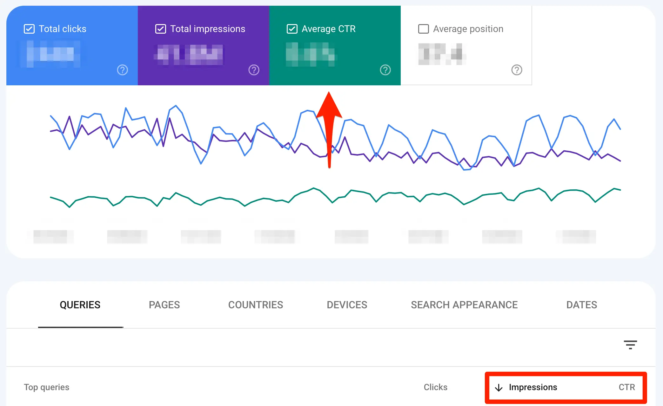
Task: Sort by Impressions column header
Action: 533,387
